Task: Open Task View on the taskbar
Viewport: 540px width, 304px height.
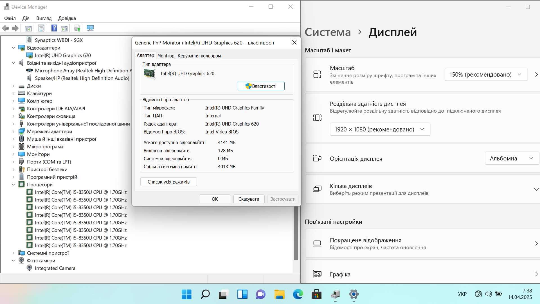Action: coord(224,294)
